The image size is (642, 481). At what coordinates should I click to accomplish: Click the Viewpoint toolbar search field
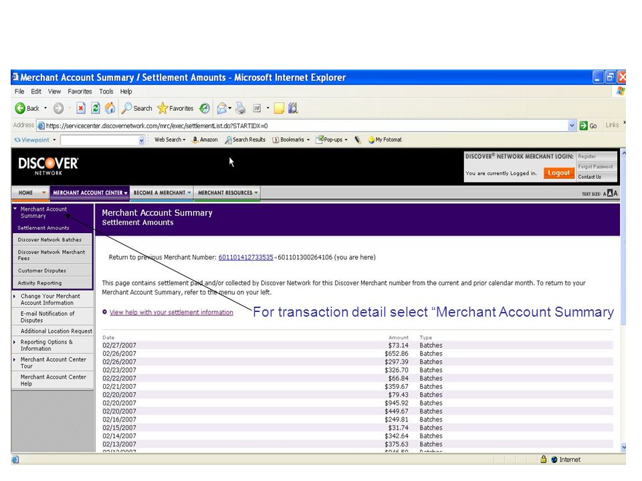coord(100,140)
